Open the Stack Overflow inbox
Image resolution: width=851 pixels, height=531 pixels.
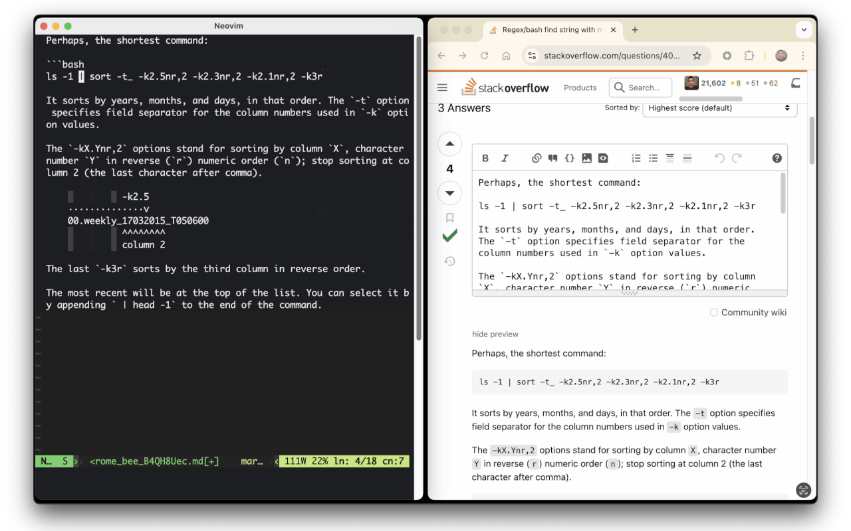pyautogui.click(x=795, y=83)
